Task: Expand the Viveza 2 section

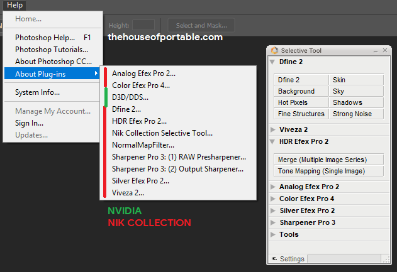Action: [273, 129]
